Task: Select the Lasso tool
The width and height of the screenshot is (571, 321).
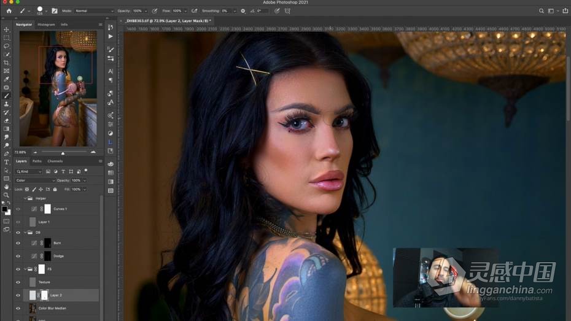Action: [x=7, y=46]
